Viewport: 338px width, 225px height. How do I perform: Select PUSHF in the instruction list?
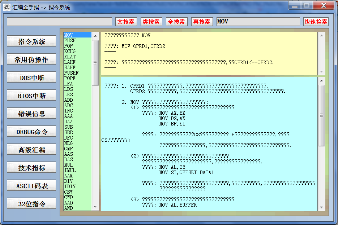tap(77, 73)
